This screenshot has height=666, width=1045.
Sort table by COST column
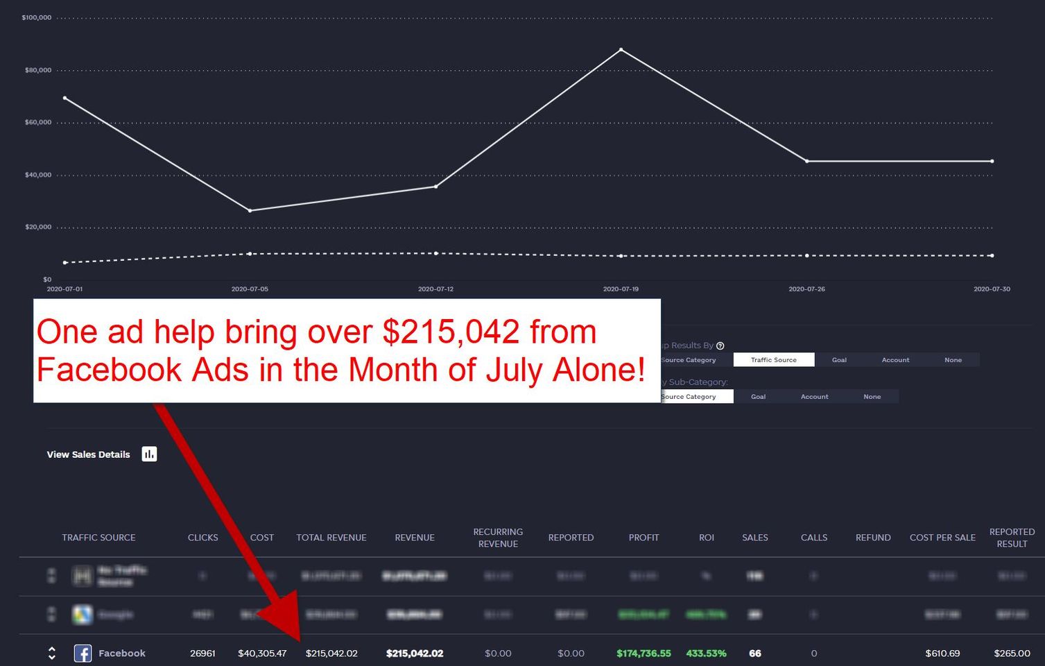coord(262,538)
